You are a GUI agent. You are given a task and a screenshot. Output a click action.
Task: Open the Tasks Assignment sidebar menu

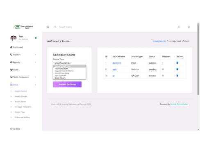(x=20, y=77)
